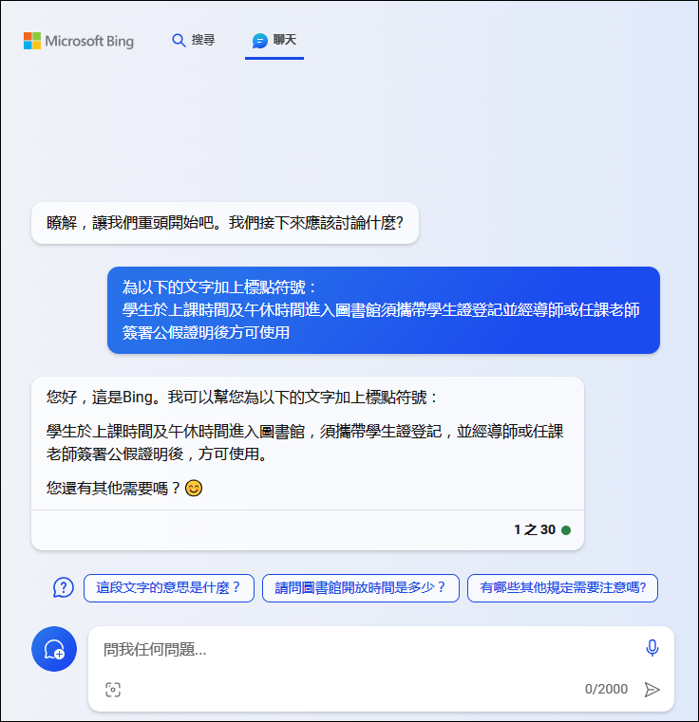Choose suggestion 這段文字的意思是什麼？
The width and height of the screenshot is (699, 722).
point(169,588)
